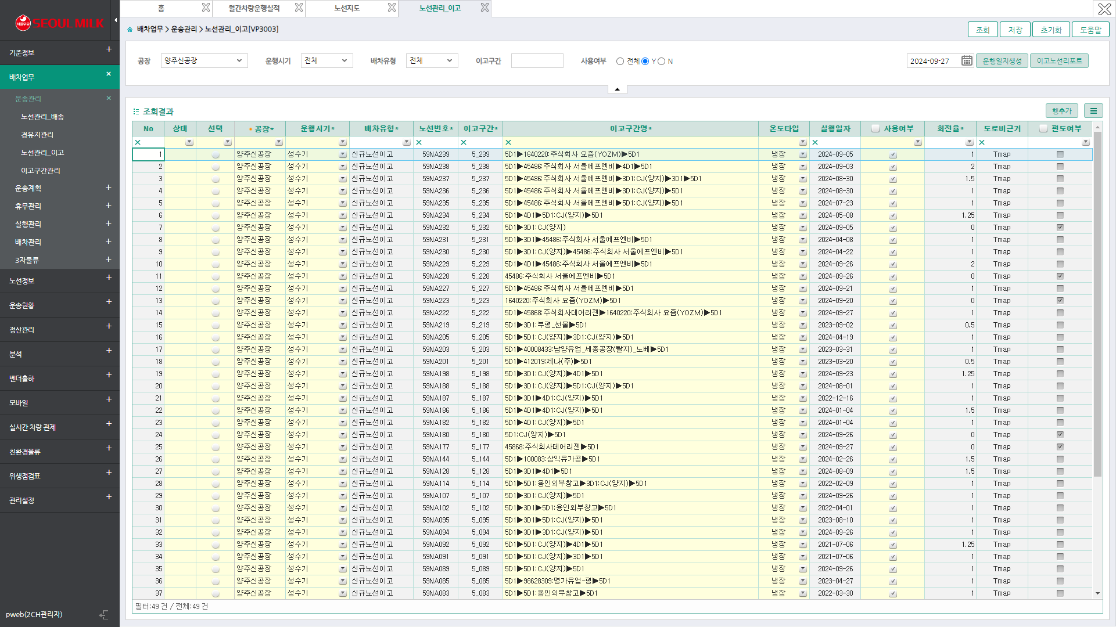The image size is (1116, 627).
Task: Uncheck 편도여부 for route 59NA228
Action: coord(1060,276)
